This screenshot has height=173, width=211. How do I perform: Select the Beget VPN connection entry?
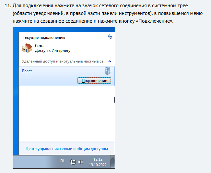pyautogui.click(x=67, y=76)
